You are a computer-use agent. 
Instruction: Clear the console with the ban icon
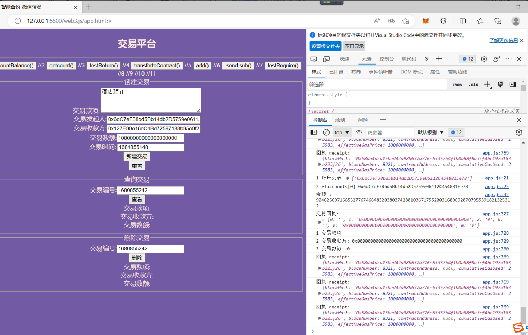[326, 132]
